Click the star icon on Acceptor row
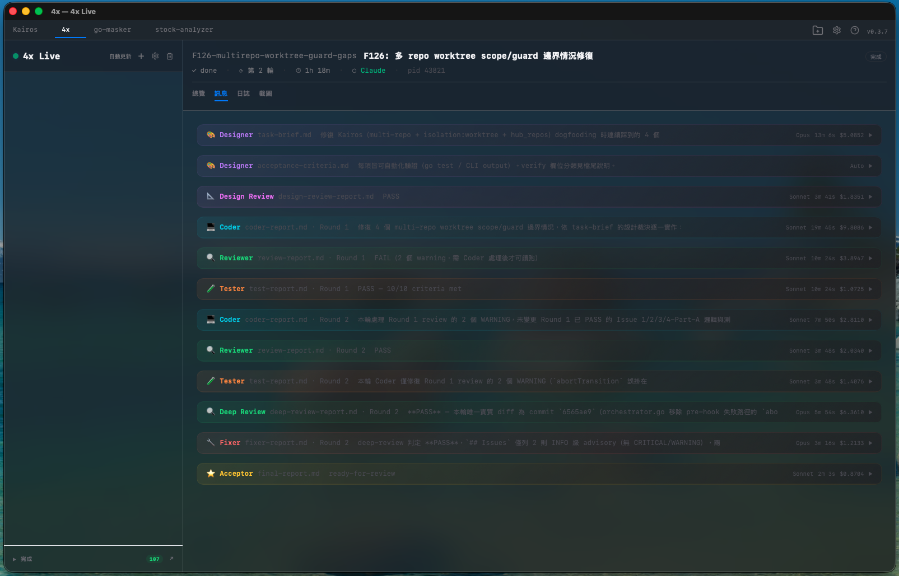Viewport: 899px width, 576px height. click(x=211, y=474)
